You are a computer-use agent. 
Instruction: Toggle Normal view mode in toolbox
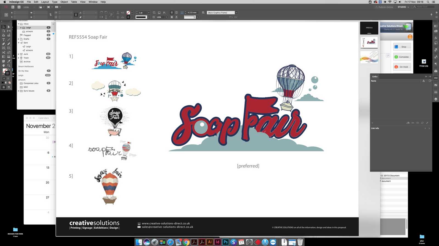coord(4,87)
